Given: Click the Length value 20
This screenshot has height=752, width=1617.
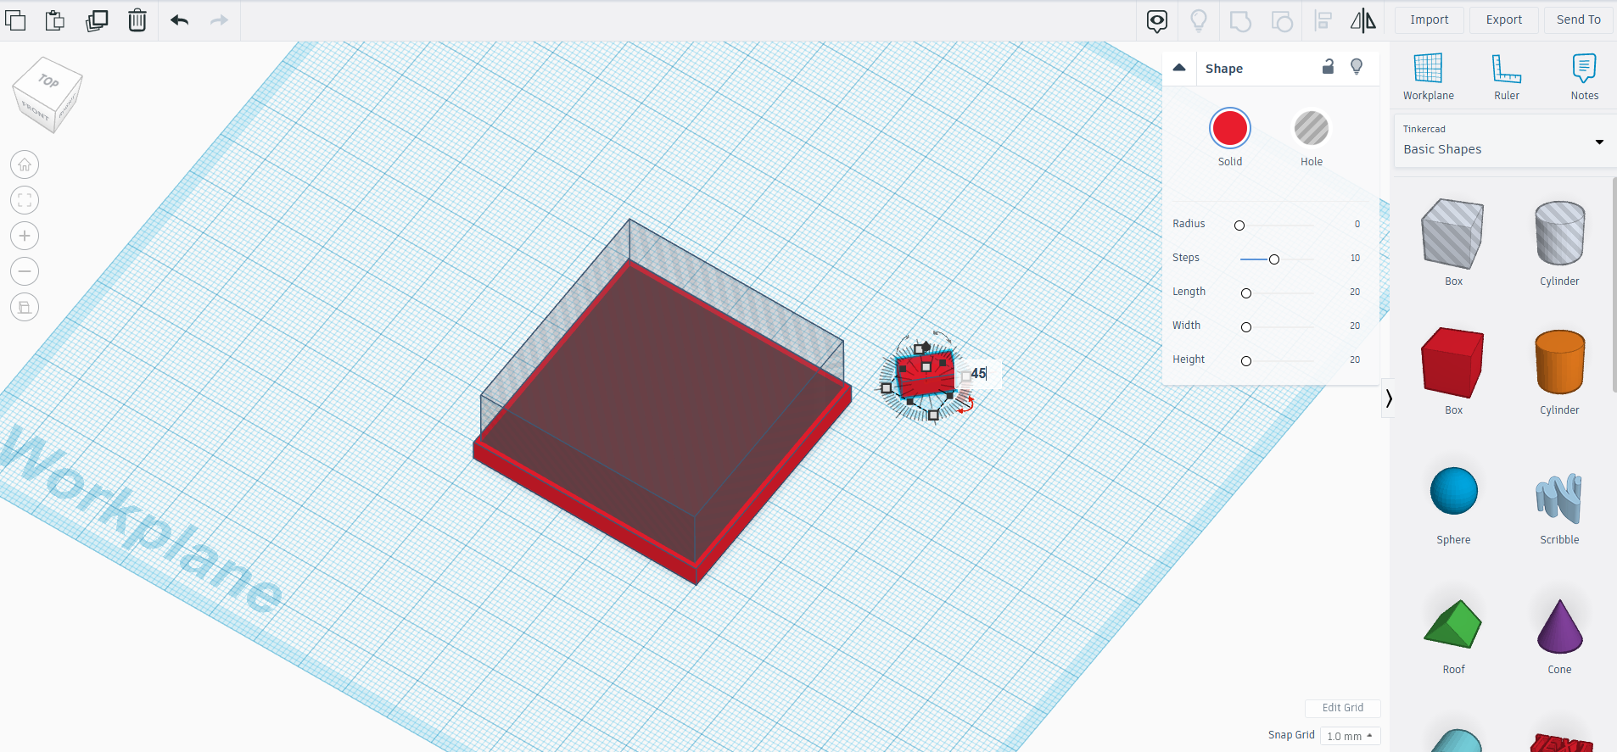Looking at the screenshot, I should coord(1355,292).
